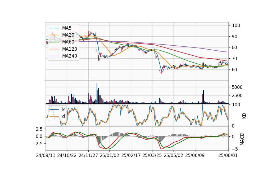Viewport: 254px width, 183px height.
Task: Click the MA60 legend label
Action: [x=68, y=42]
